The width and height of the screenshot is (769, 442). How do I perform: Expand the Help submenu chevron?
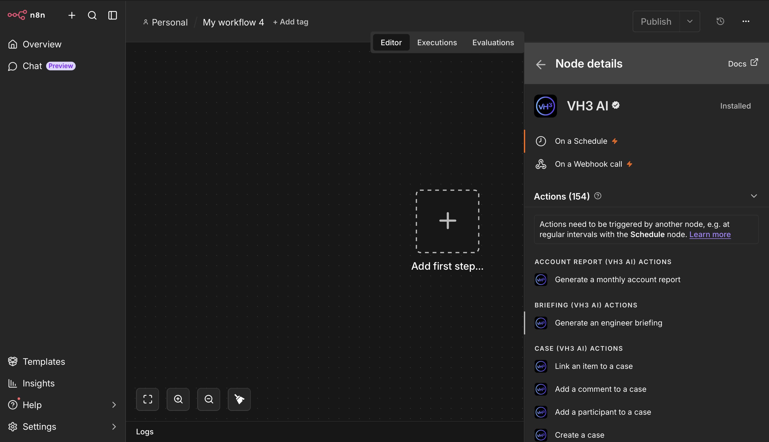114,405
